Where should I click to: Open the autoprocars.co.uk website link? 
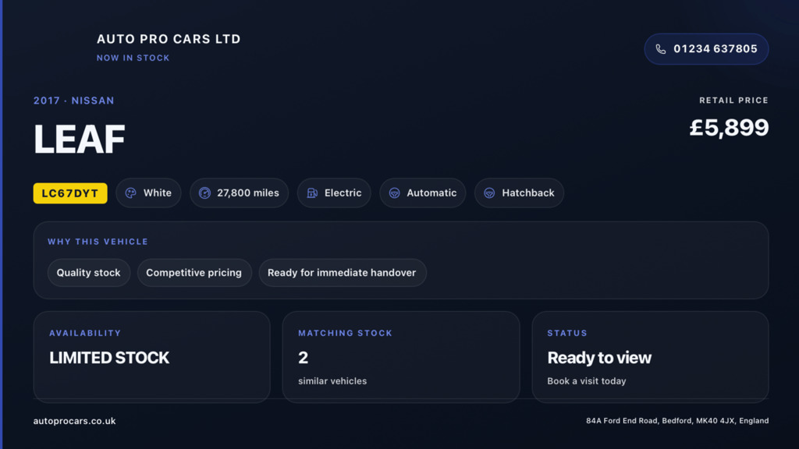pyautogui.click(x=74, y=421)
